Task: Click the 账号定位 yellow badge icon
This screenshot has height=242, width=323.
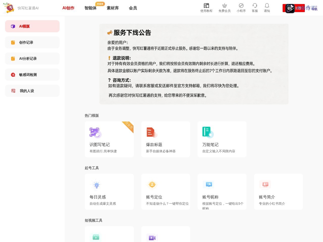Action: pyautogui.click(x=152, y=185)
